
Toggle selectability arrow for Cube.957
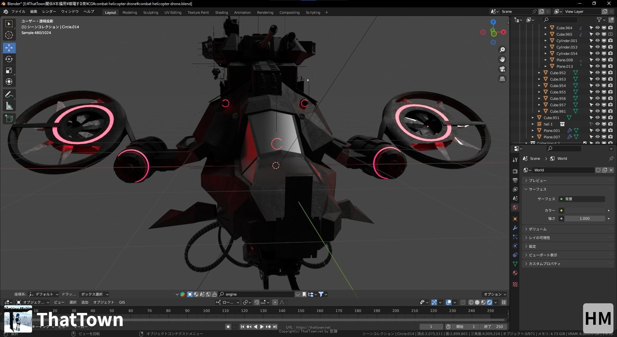(591, 105)
